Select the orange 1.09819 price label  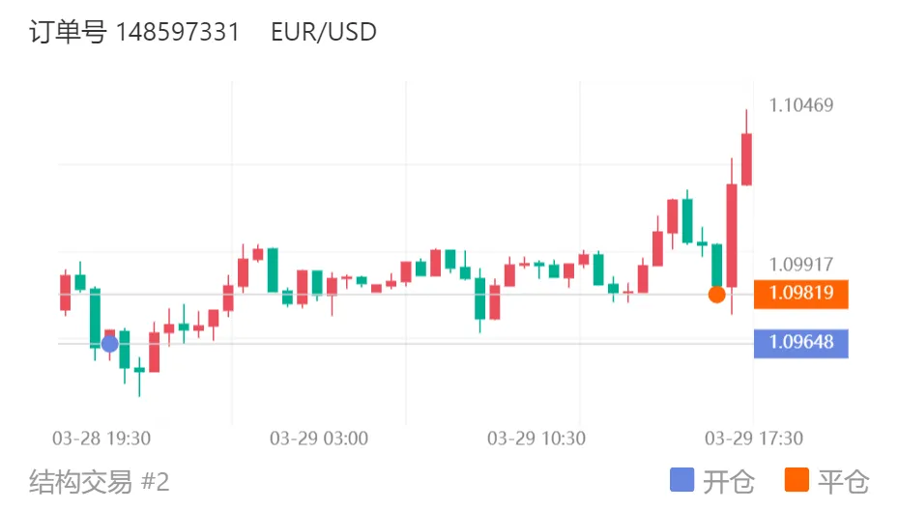click(801, 294)
